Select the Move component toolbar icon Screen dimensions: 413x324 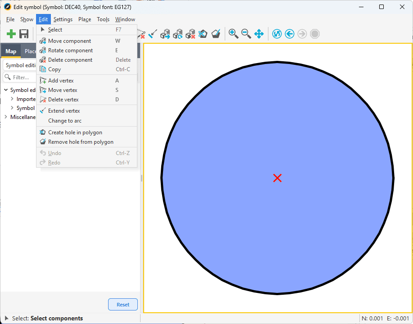coord(165,34)
